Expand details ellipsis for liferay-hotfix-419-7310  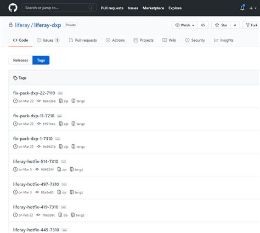tap(64, 208)
